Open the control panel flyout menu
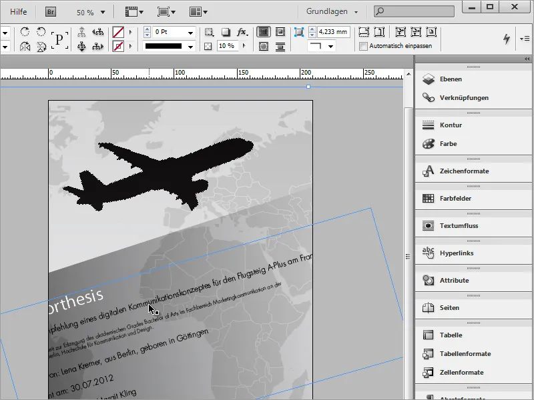This screenshot has width=534, height=400. [x=525, y=39]
